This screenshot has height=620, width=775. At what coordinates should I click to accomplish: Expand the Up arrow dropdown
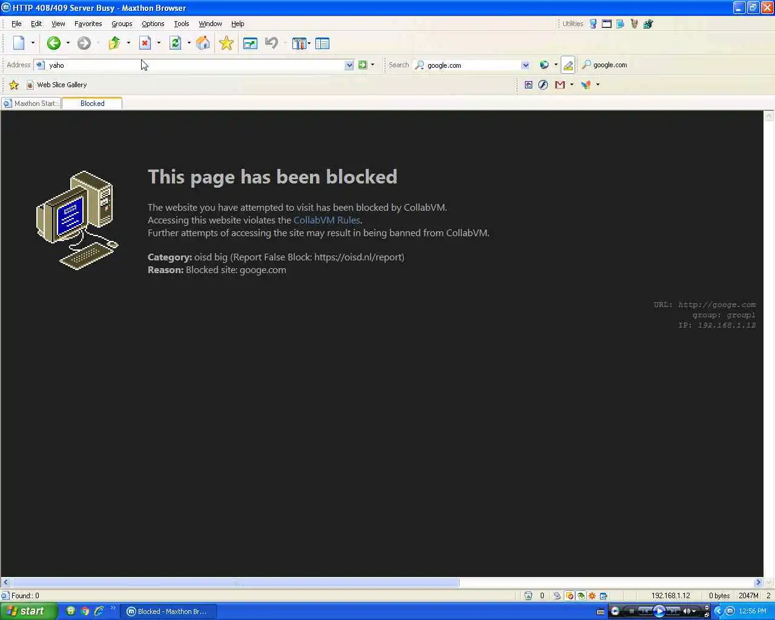tap(128, 43)
